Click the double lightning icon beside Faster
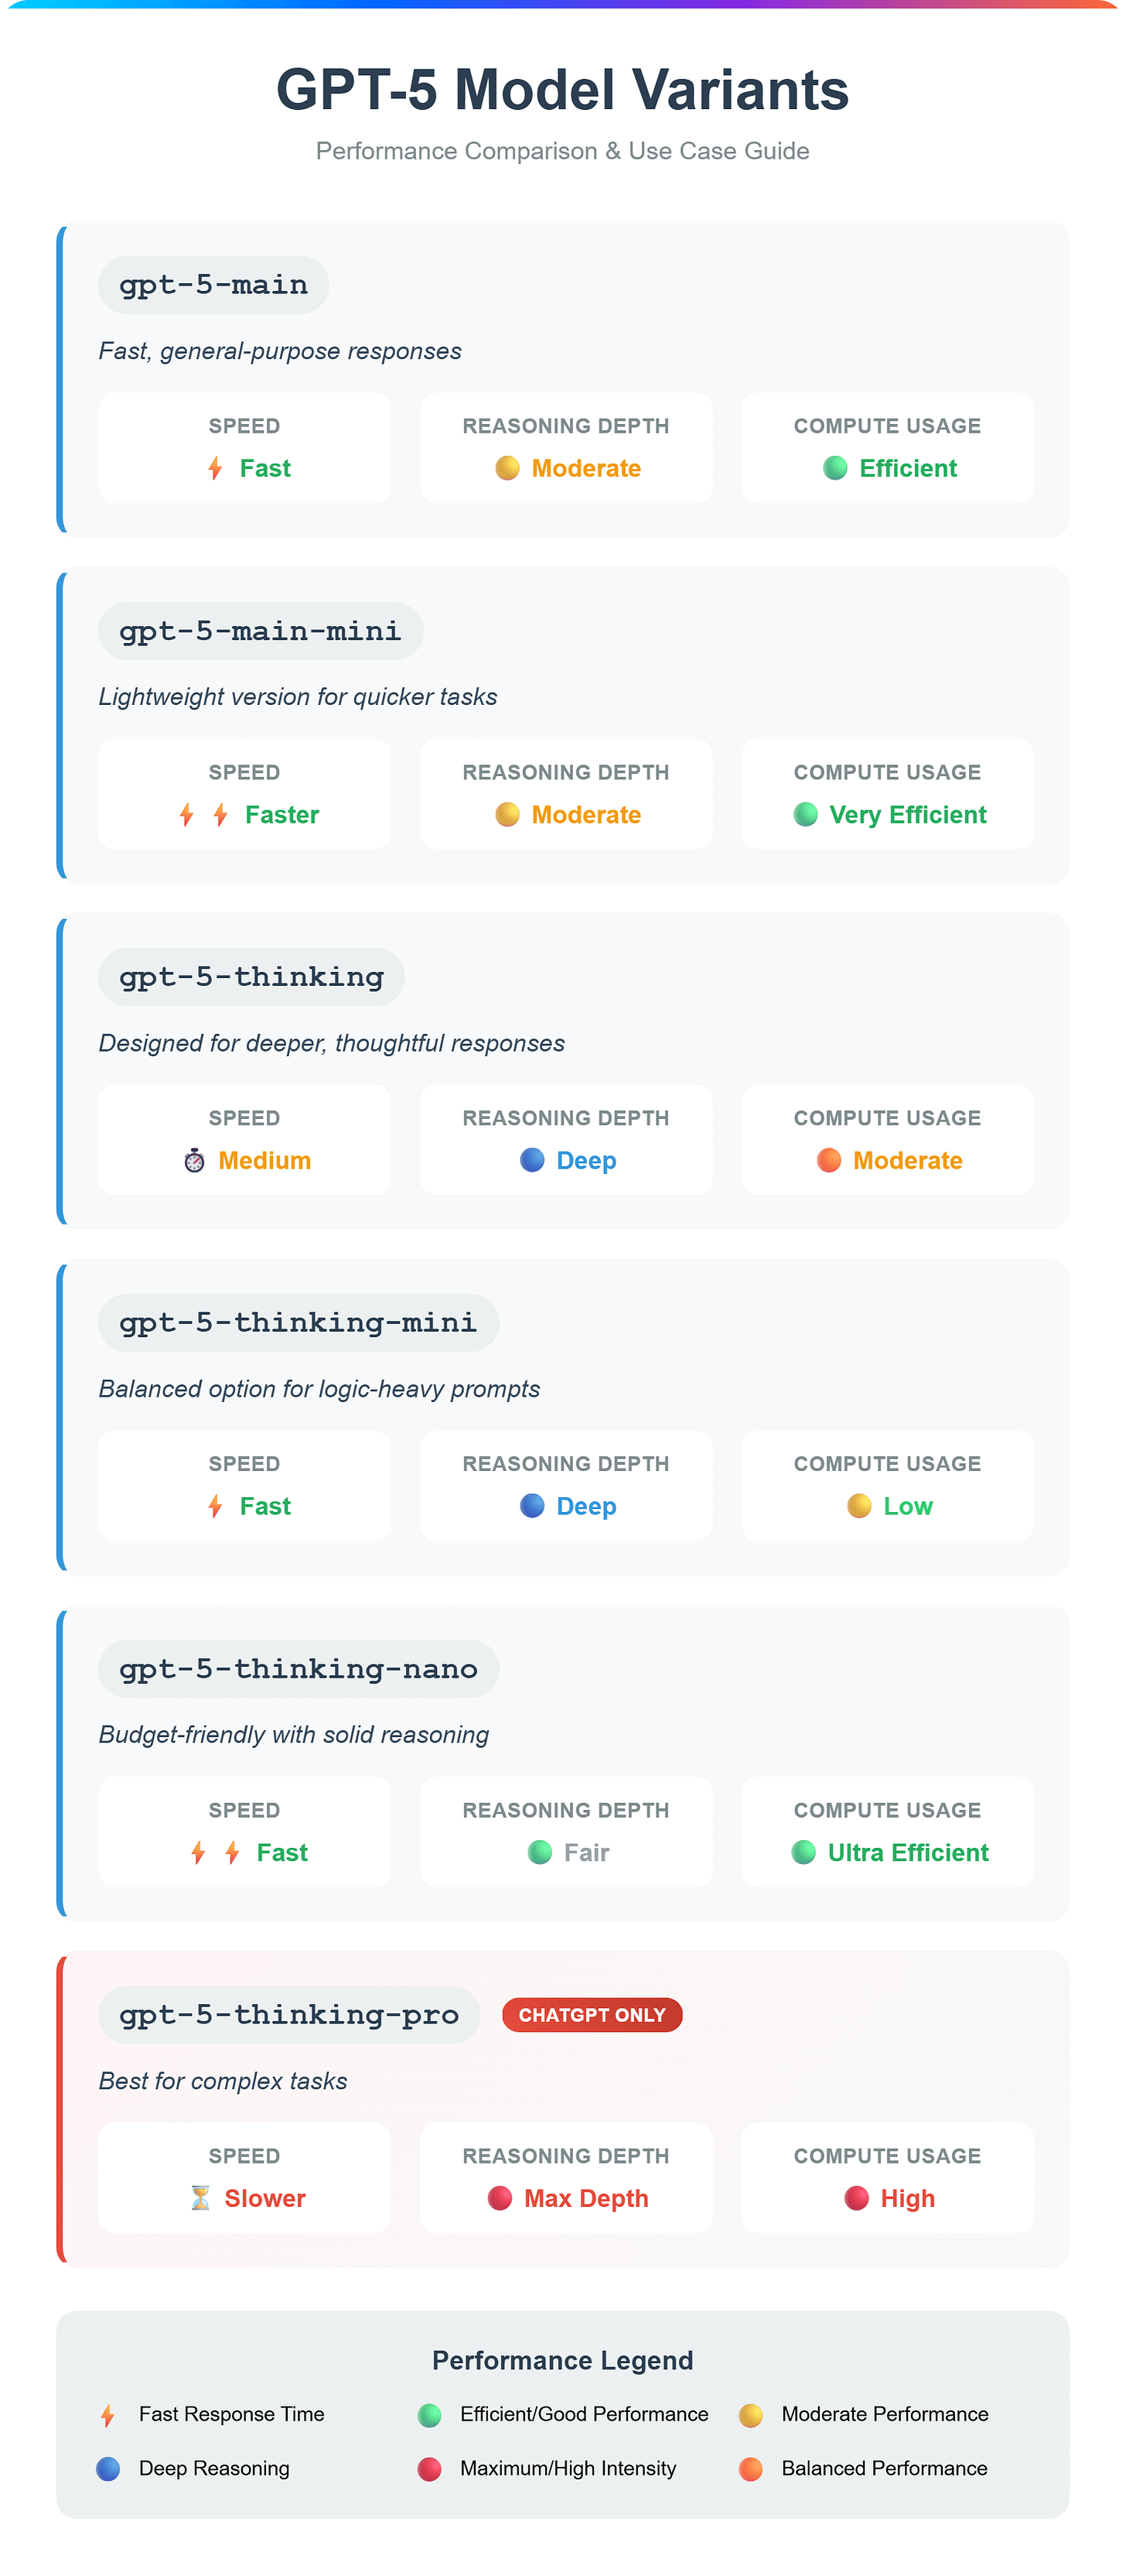Image resolution: width=1126 pixels, height=2576 pixels. point(204,814)
